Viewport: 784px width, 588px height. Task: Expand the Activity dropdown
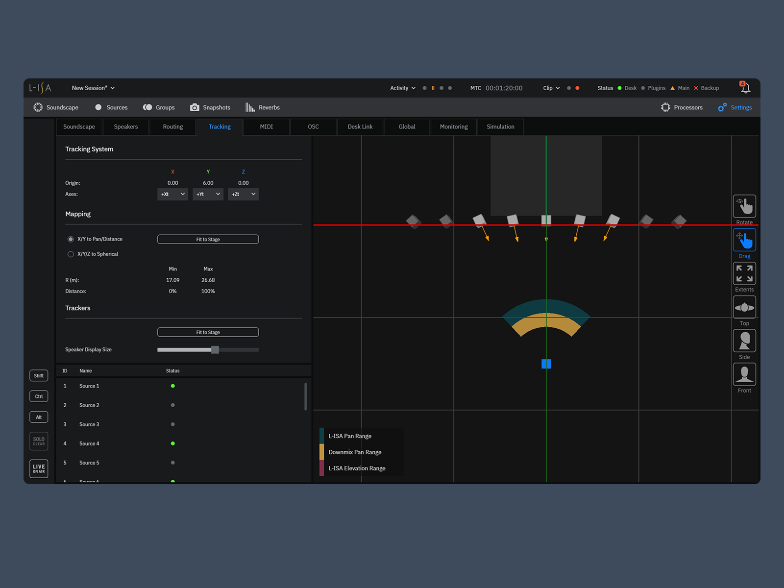click(403, 88)
